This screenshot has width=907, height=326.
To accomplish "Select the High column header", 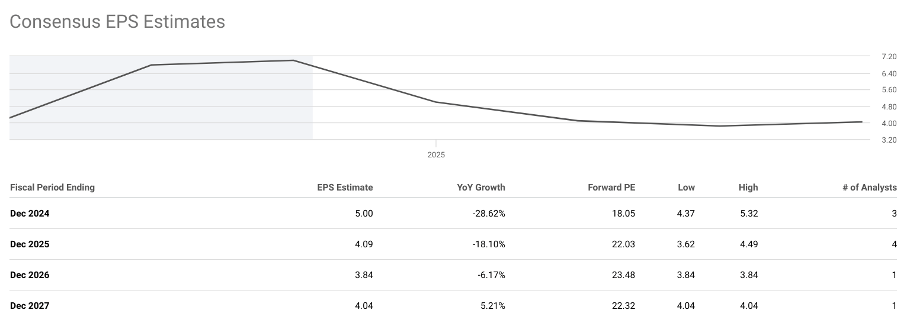I will [748, 188].
